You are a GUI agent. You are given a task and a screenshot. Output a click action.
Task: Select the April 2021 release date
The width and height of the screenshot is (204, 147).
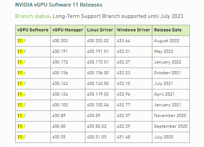tap(164, 94)
